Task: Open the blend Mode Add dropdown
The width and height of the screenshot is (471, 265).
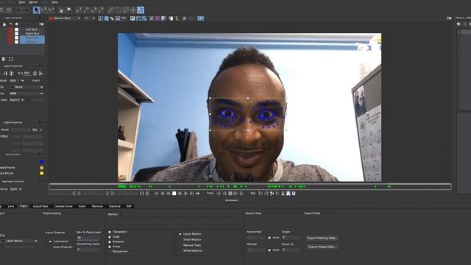Action: click(16, 80)
